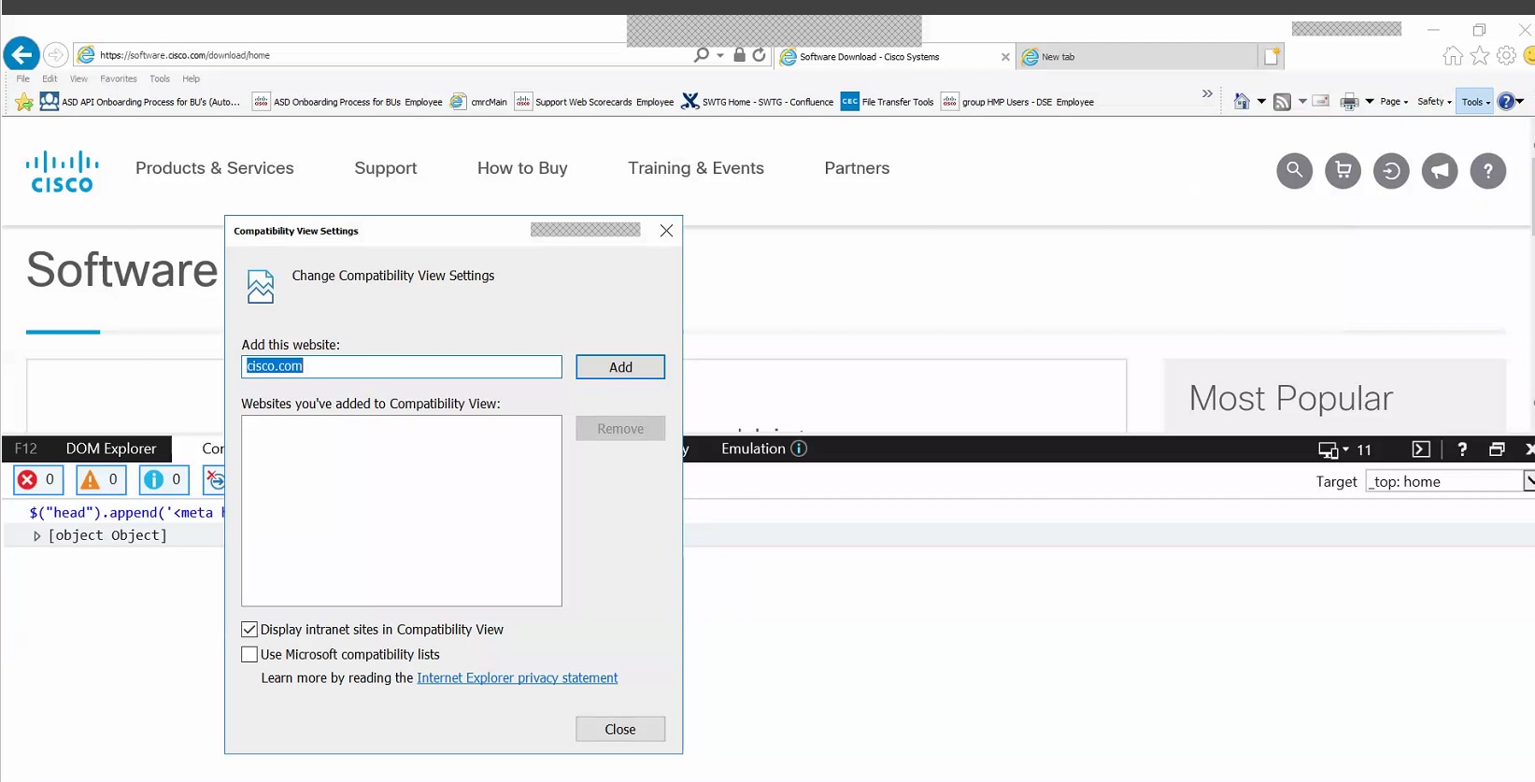Click the browser forward arrow
The width and height of the screenshot is (1535, 782).
click(55, 54)
